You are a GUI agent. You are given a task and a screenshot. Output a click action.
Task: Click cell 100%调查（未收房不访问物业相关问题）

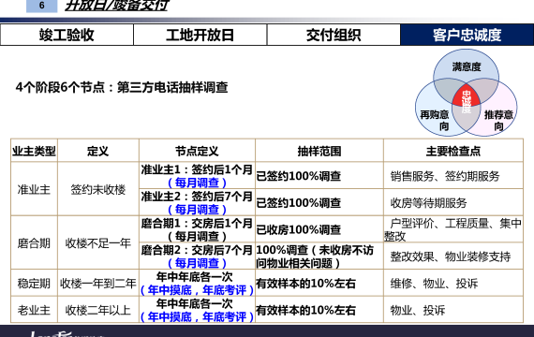coord(319,256)
